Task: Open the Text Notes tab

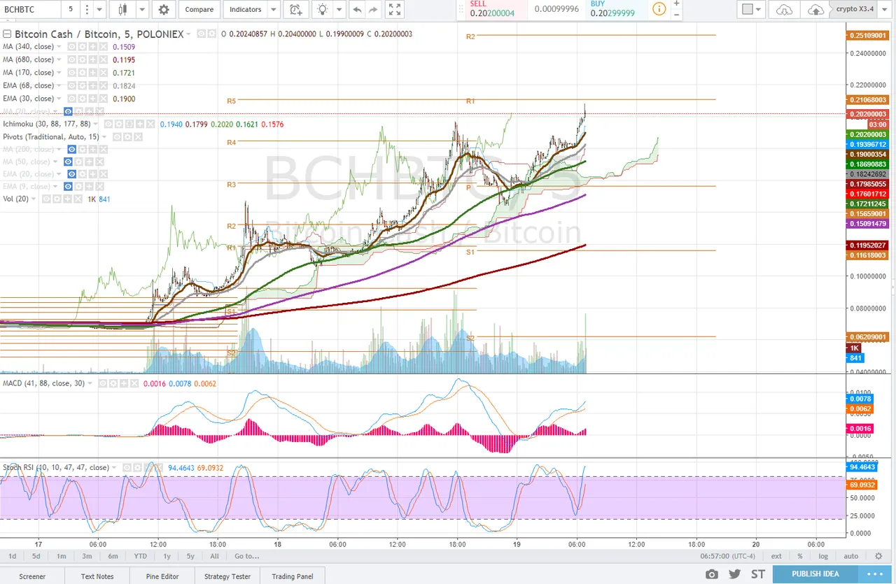Action: click(97, 576)
